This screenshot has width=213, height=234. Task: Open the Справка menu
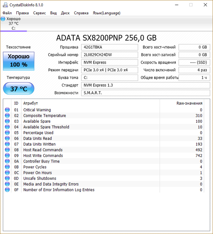click(81, 13)
